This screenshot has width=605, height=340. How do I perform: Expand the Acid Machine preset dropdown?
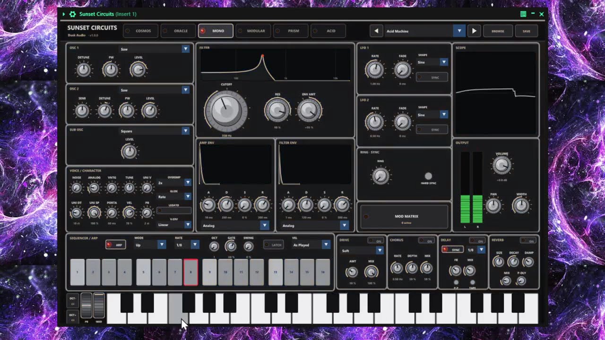click(425, 31)
